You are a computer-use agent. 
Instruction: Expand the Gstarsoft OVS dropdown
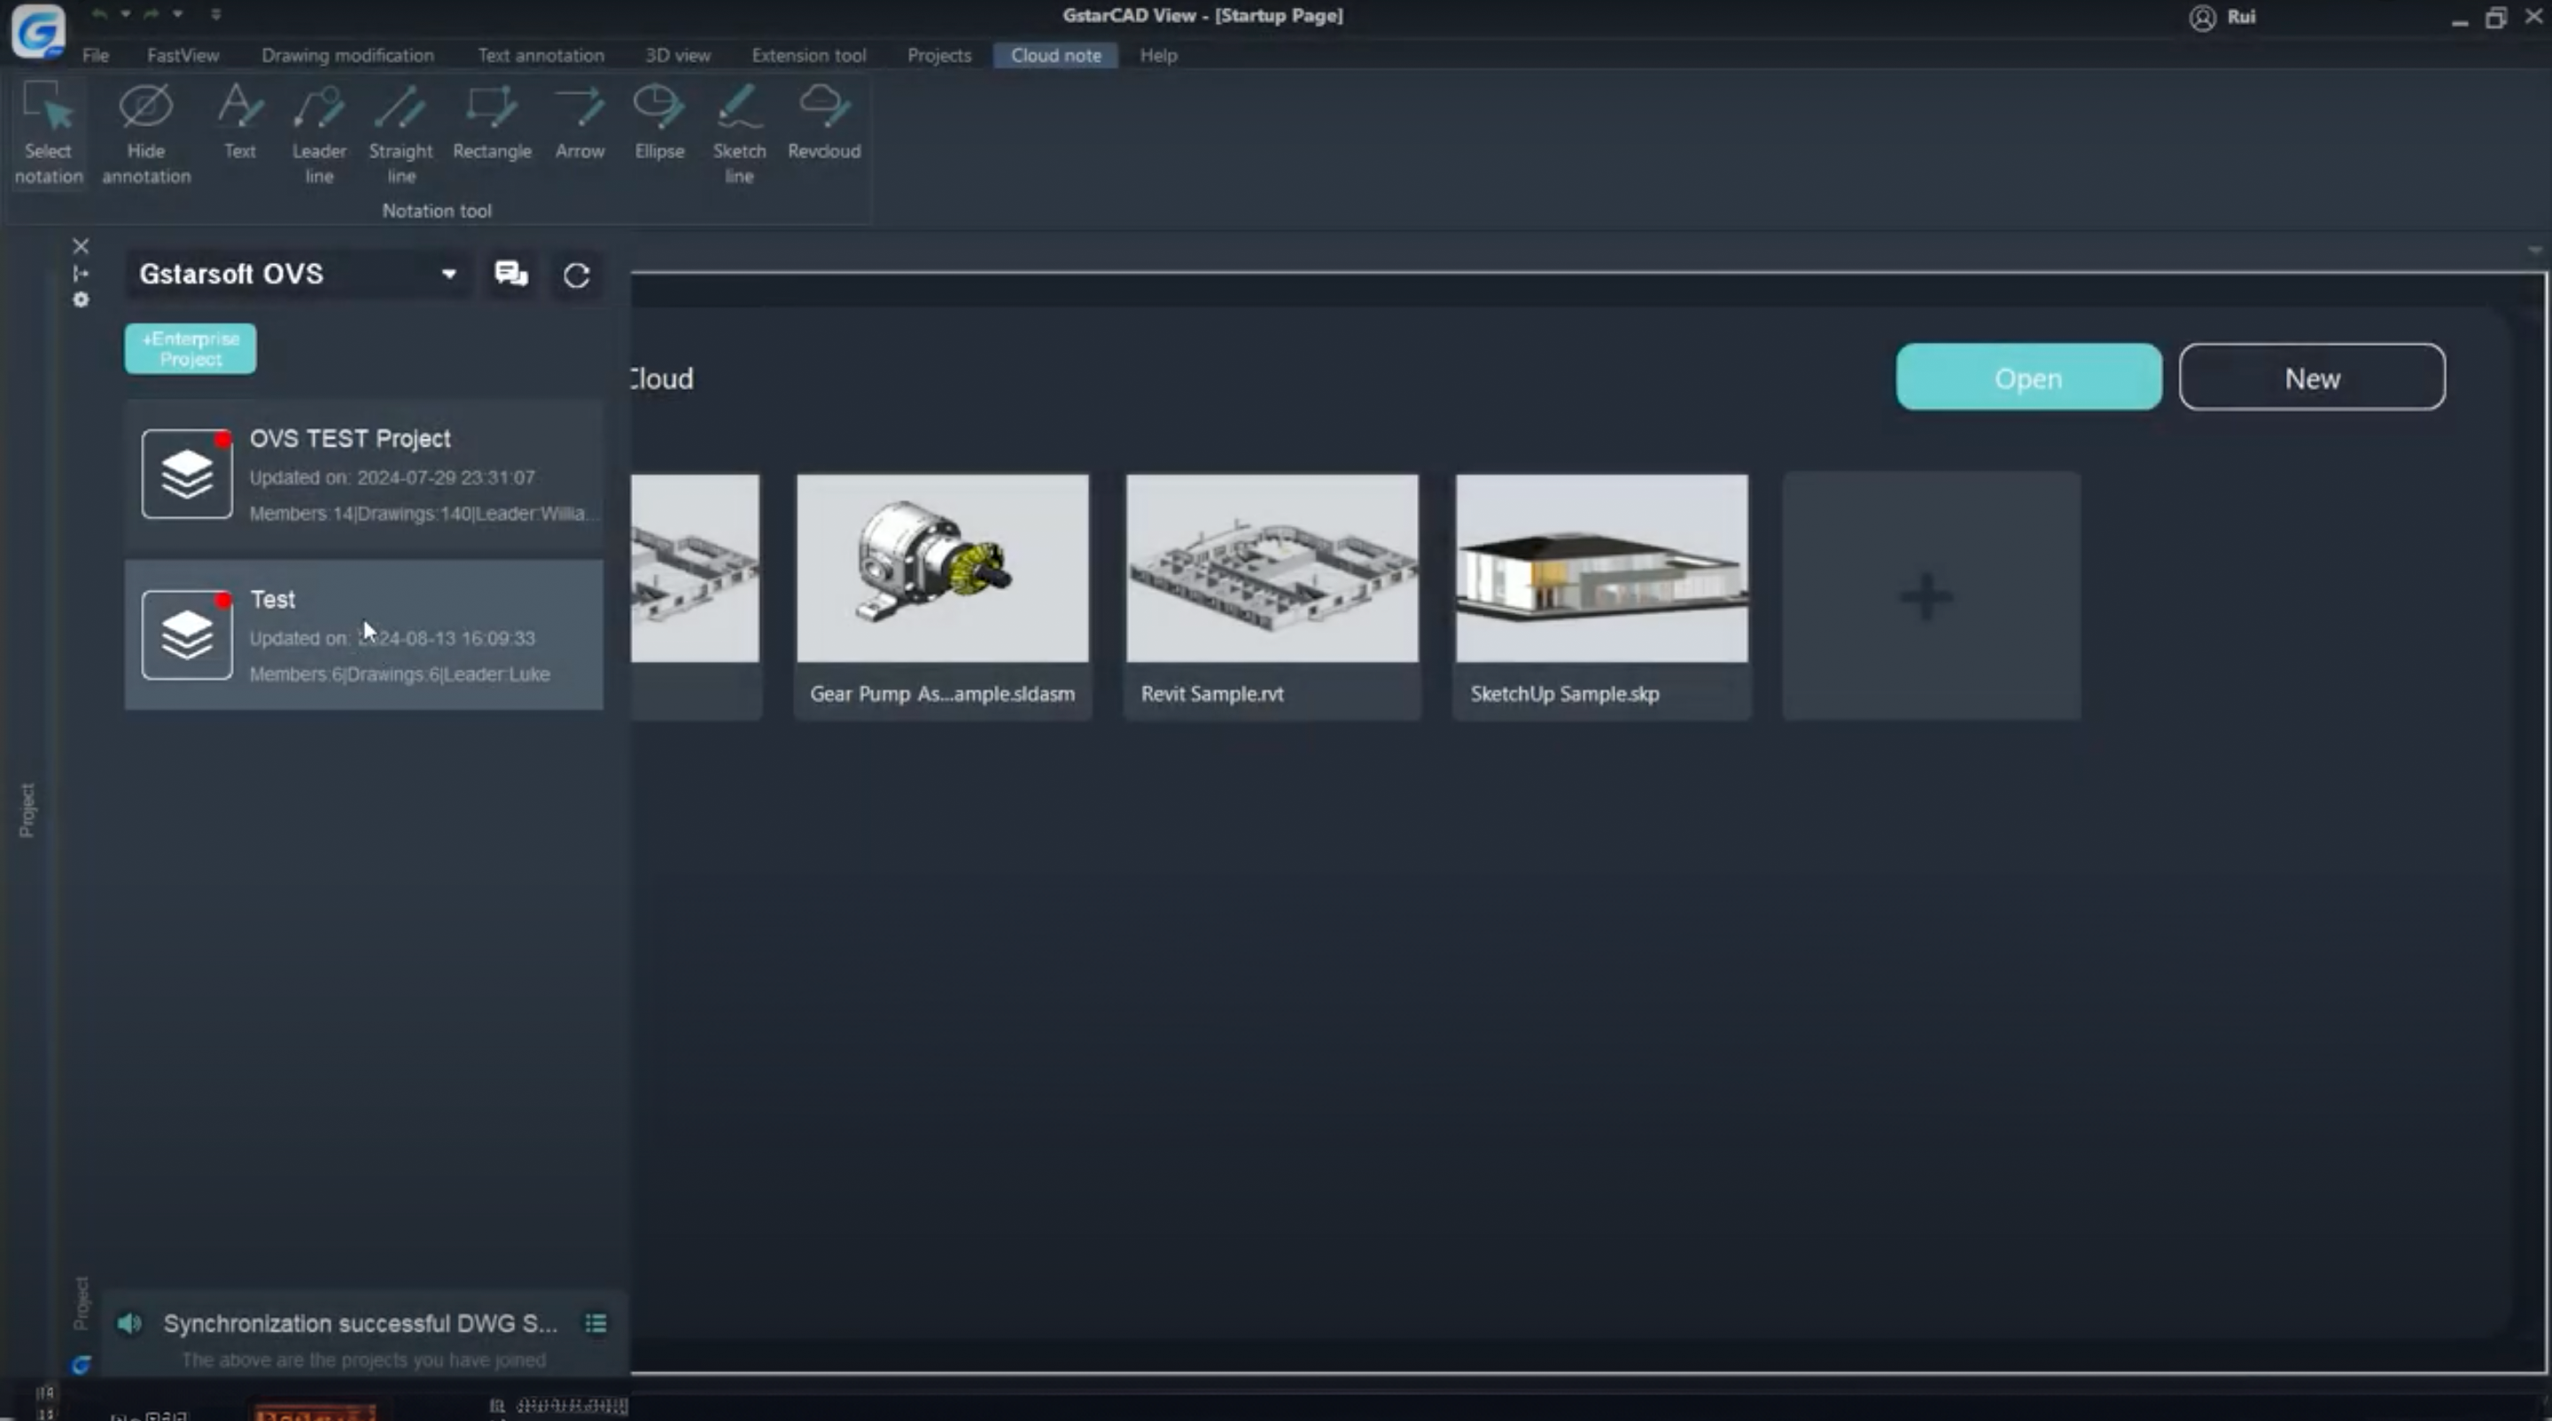448,275
